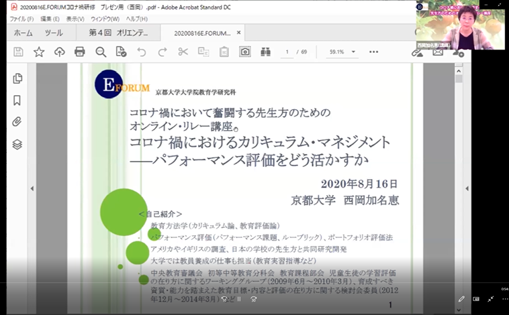Send file by email envelope icon

point(438,52)
